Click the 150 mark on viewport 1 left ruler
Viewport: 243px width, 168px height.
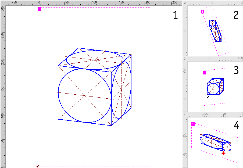[2, 89]
